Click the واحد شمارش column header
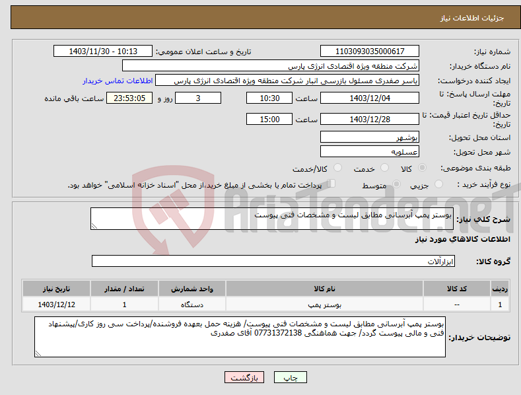This screenshot has width=521, height=395. tap(192, 289)
